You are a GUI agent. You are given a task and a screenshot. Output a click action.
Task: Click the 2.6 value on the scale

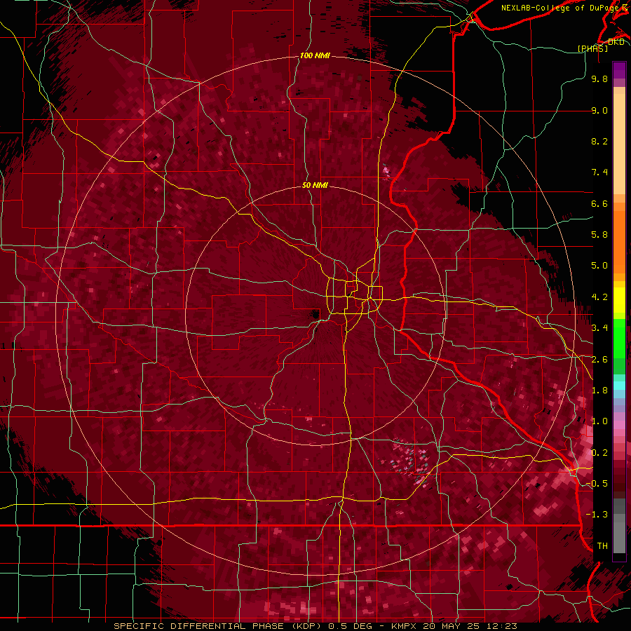599,360
